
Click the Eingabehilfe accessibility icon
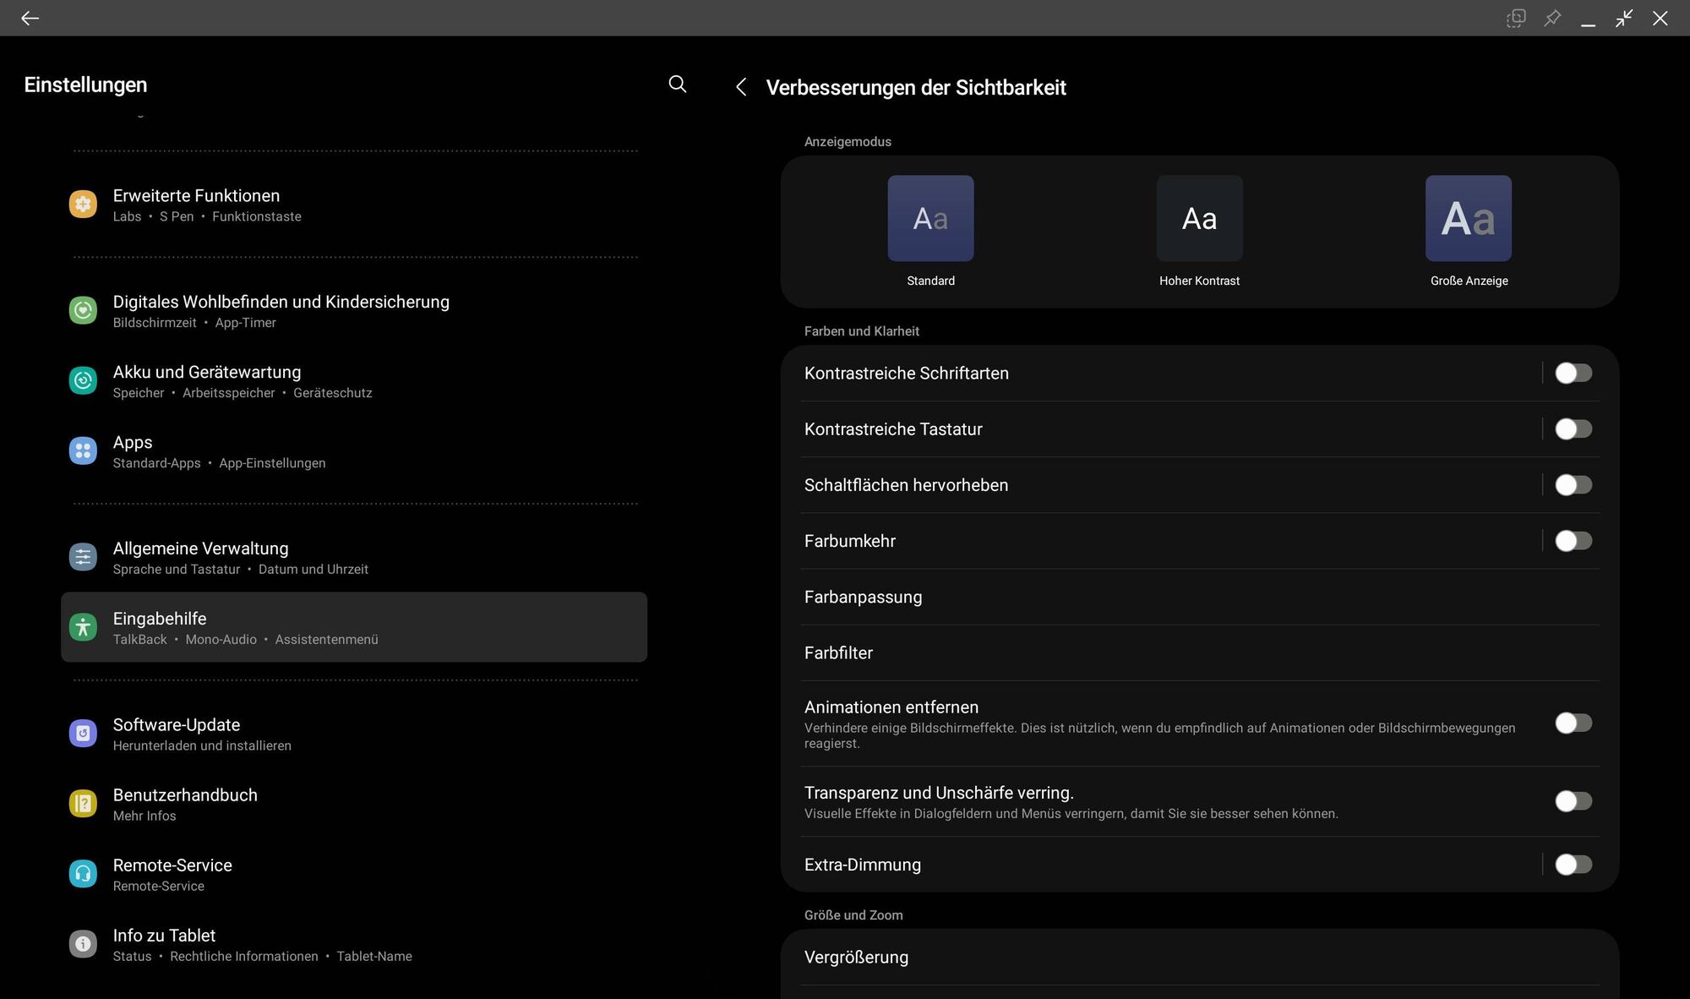[83, 627]
